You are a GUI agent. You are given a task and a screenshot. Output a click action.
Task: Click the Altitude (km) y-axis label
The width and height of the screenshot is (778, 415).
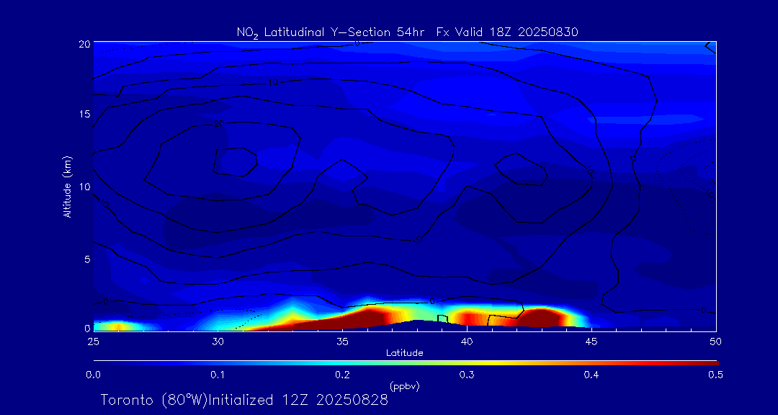pos(67,187)
